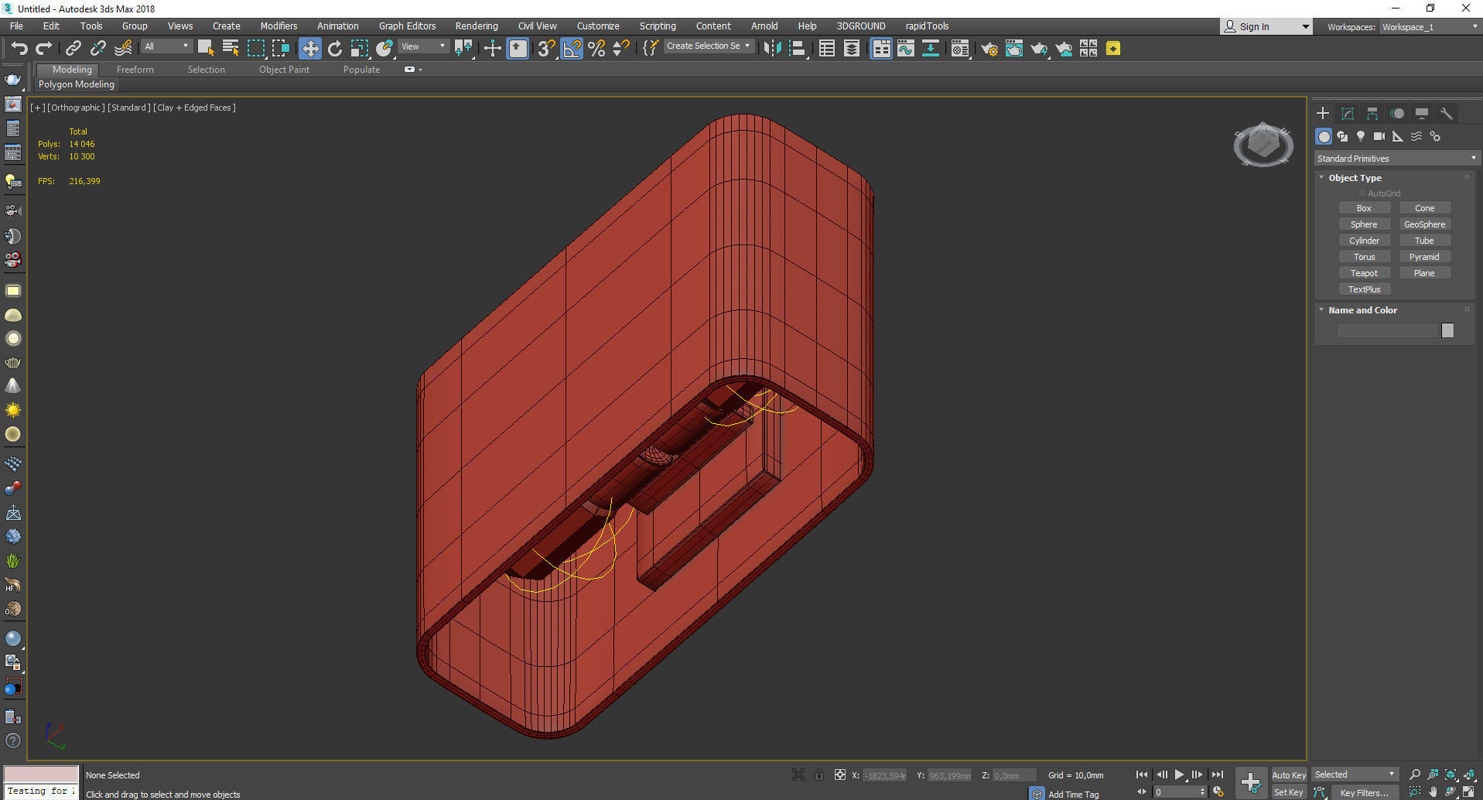Click the Cylinder primitive button
Screen dimensions: 1483x800
point(1364,241)
